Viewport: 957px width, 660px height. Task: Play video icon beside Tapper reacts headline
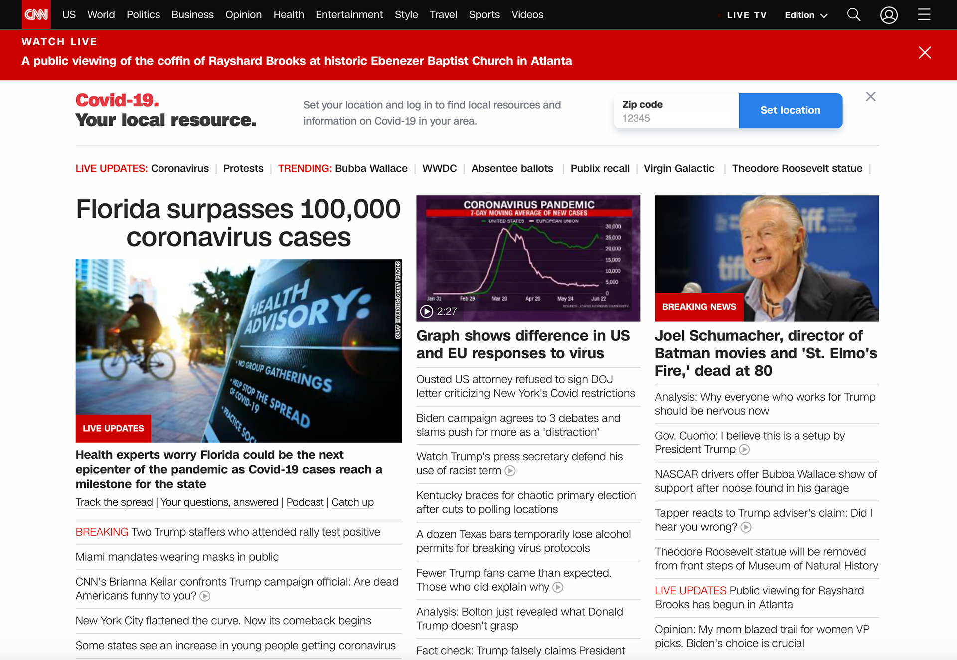(746, 527)
